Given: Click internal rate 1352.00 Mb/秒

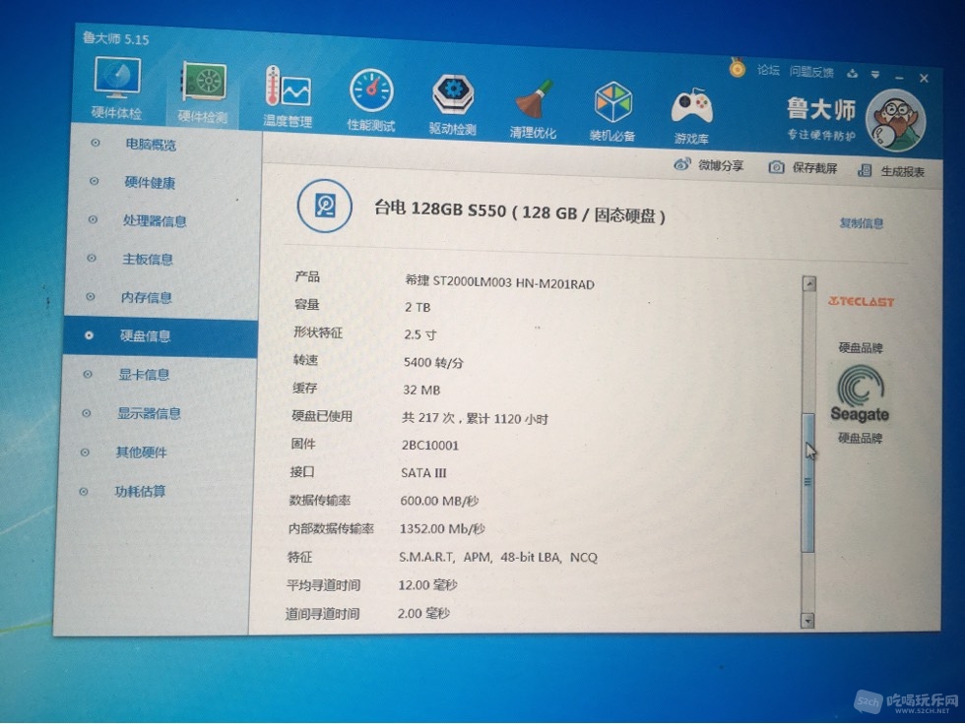Looking at the screenshot, I should click(x=442, y=529).
